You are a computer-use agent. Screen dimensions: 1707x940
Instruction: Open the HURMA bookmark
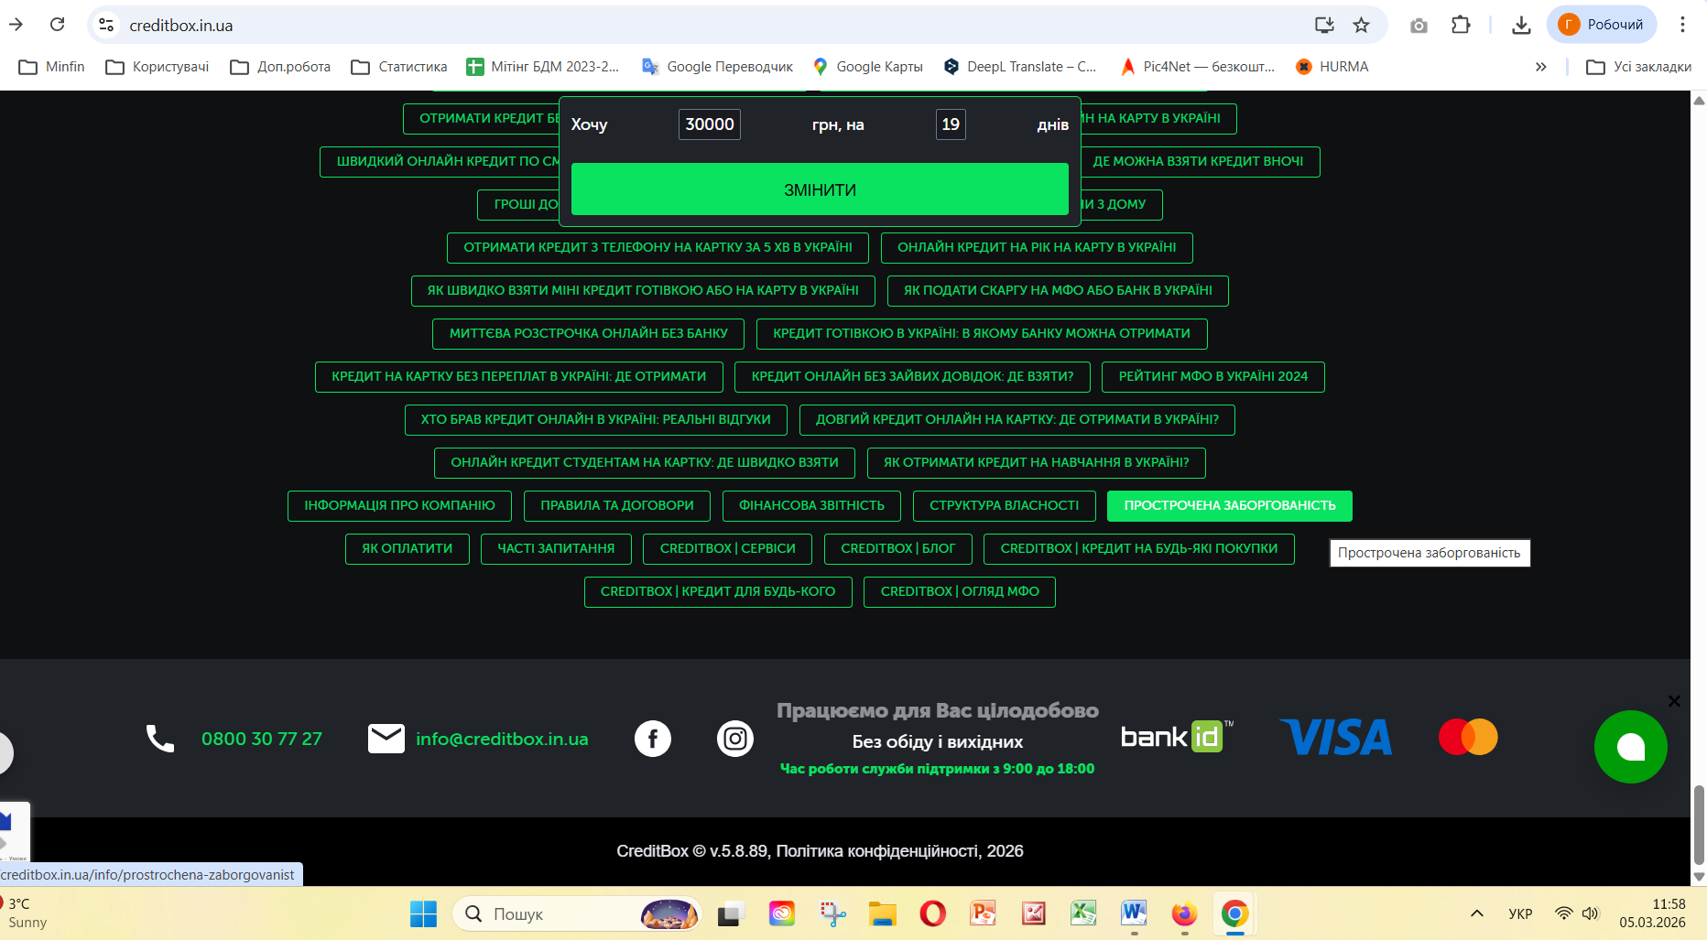[x=1332, y=67]
